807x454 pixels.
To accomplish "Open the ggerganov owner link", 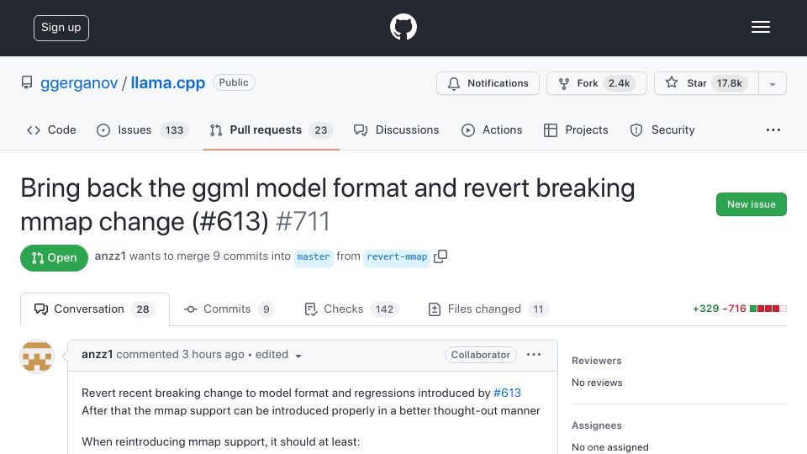I will click(x=79, y=83).
